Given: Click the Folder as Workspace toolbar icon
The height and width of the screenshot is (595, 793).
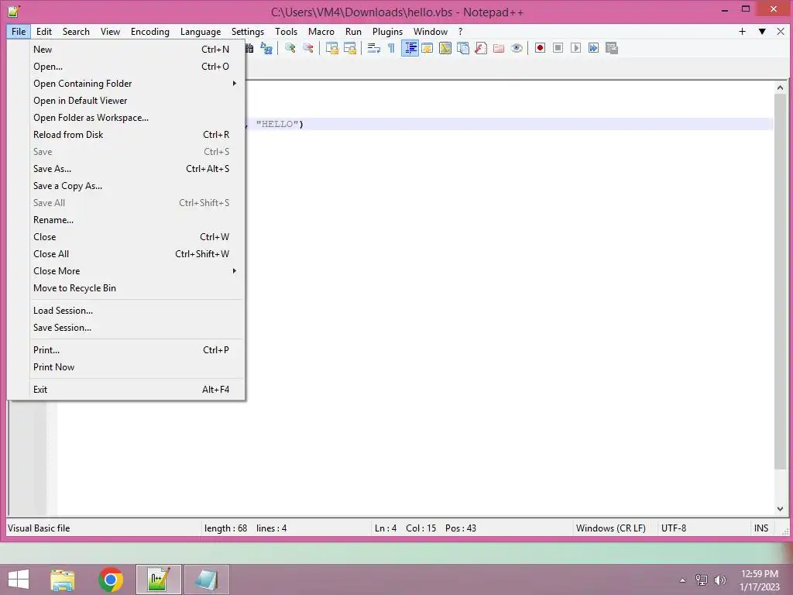Looking at the screenshot, I should pyautogui.click(x=499, y=48).
